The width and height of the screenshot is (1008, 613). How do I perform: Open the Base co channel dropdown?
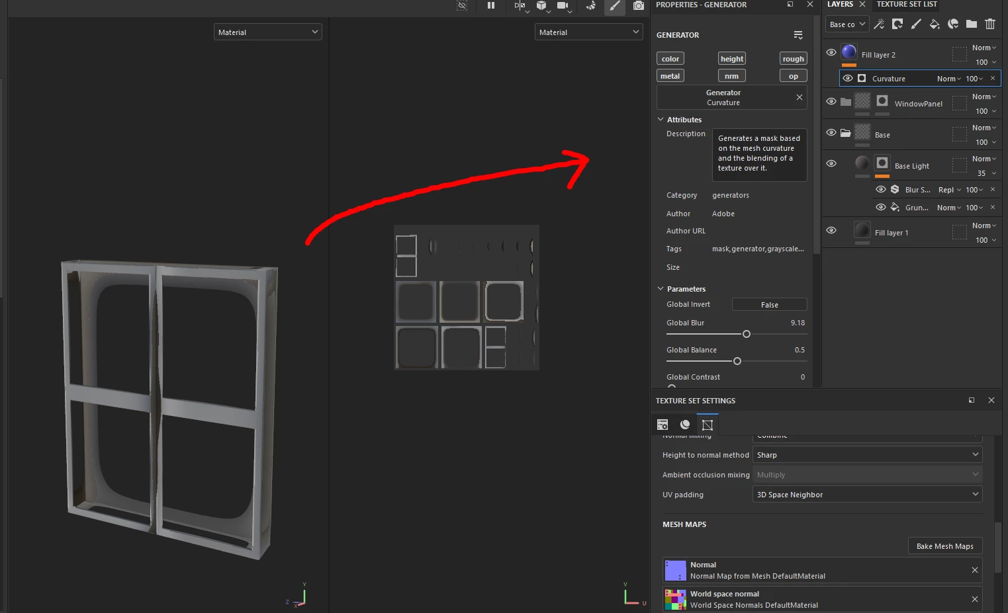847,24
